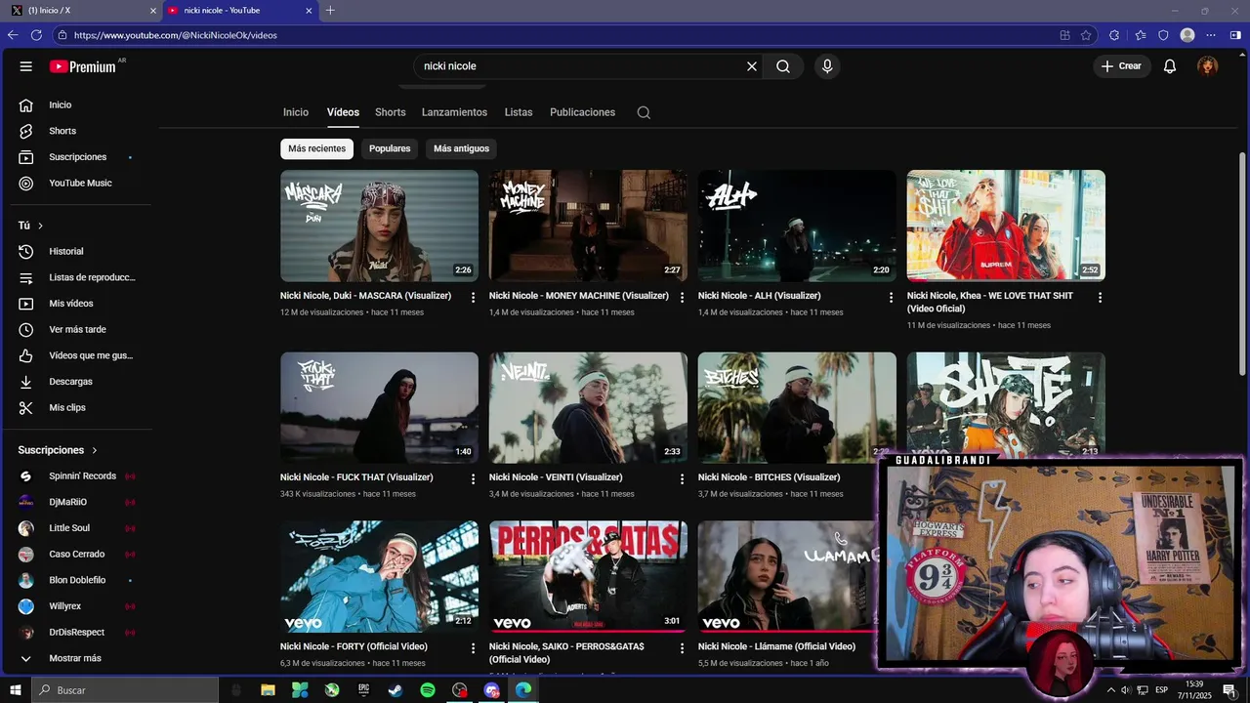1250x703 pixels.
Task: Search within channel magnifier icon
Action: [644, 112]
